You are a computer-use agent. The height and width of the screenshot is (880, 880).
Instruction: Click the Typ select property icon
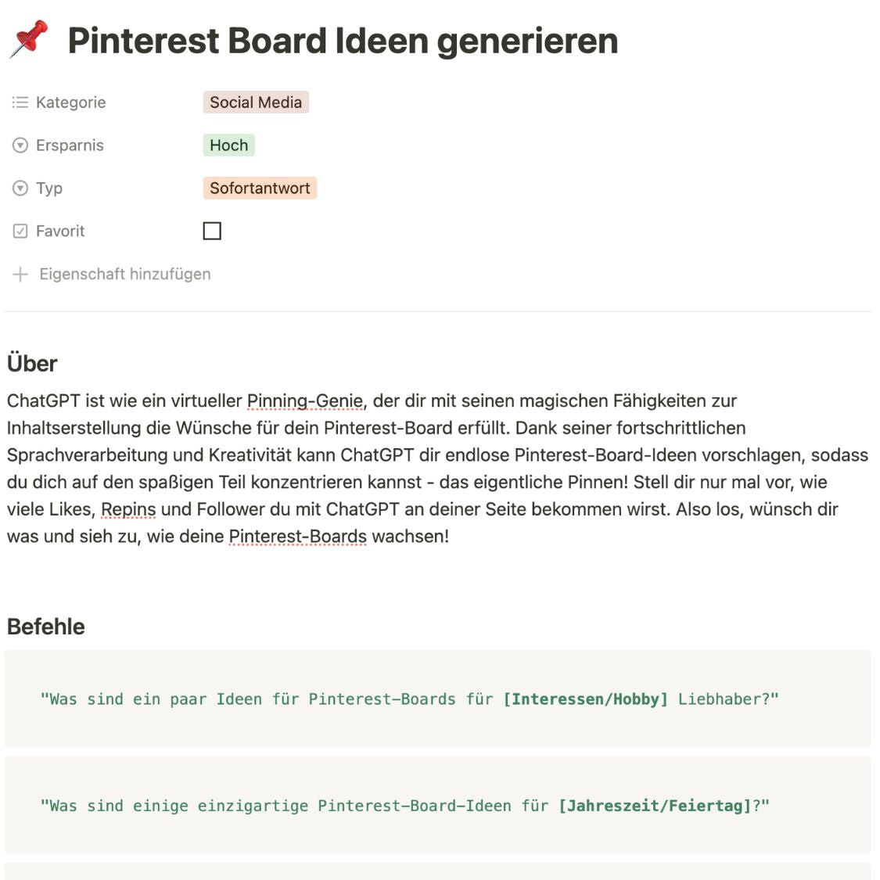coord(20,189)
